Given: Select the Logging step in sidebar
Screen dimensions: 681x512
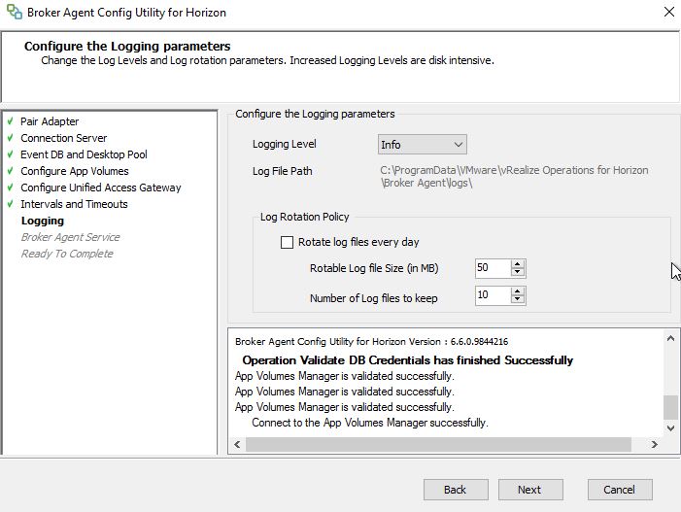Looking at the screenshot, I should [x=43, y=221].
